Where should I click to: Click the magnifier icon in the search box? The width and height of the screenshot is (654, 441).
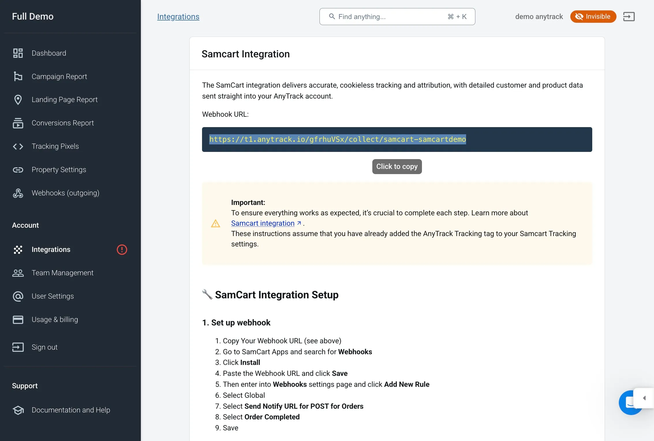[x=332, y=16]
